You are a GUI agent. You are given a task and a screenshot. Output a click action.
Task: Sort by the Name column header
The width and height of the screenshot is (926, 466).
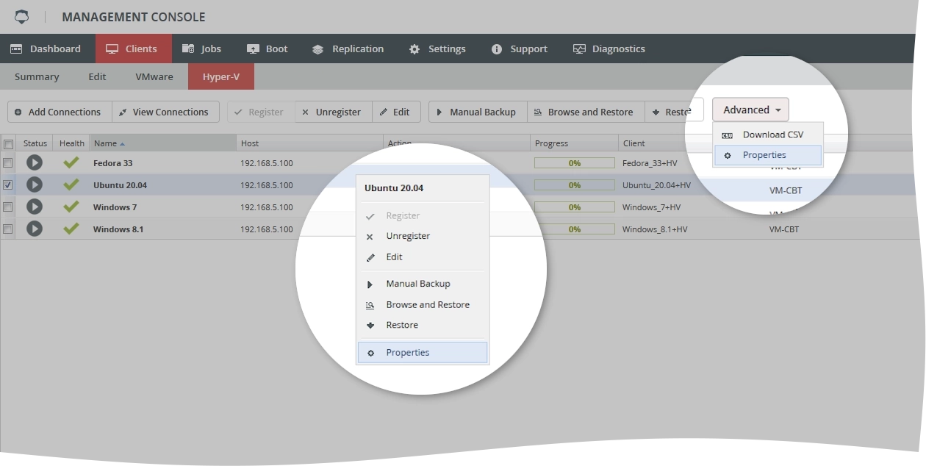pyautogui.click(x=162, y=143)
